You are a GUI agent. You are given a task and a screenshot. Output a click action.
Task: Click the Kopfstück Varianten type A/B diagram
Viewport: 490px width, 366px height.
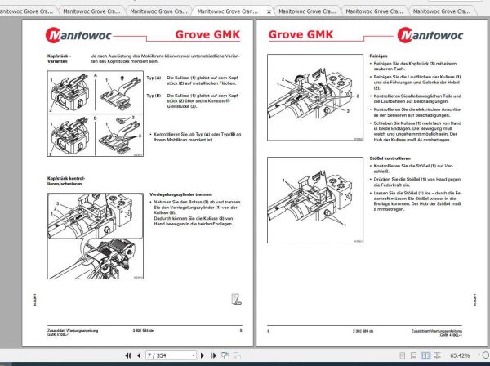[x=96, y=114]
